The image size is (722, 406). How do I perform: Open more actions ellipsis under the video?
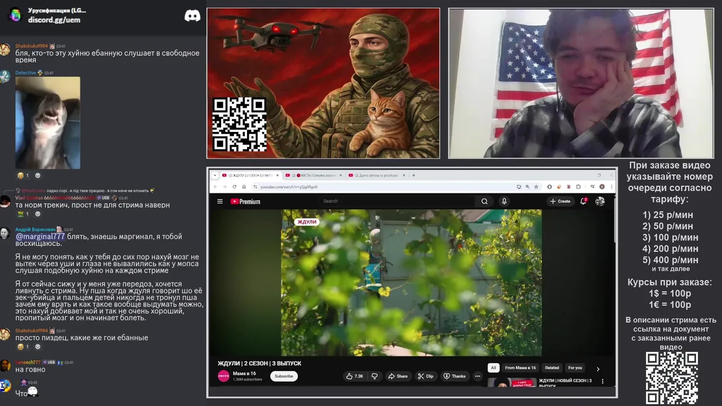coord(477,376)
